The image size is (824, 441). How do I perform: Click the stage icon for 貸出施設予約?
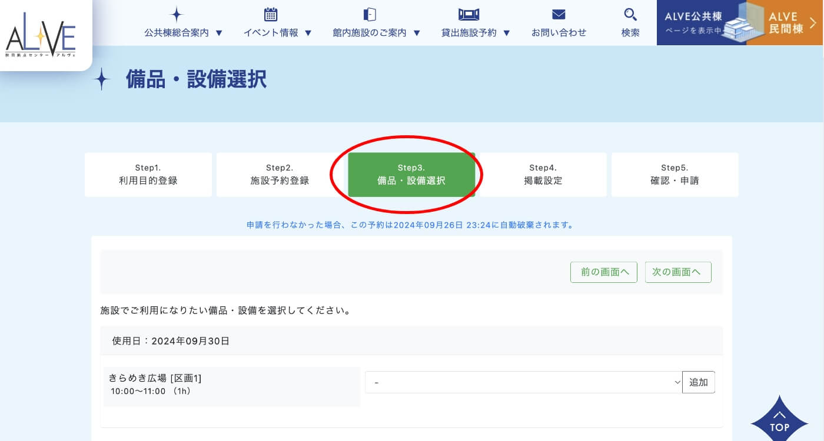469,15
